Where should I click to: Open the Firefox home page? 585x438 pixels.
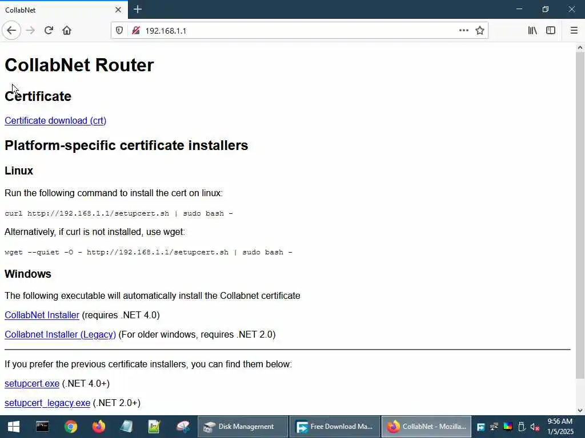pos(67,31)
